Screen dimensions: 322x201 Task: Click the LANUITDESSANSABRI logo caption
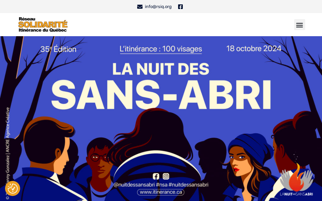coord(296,194)
